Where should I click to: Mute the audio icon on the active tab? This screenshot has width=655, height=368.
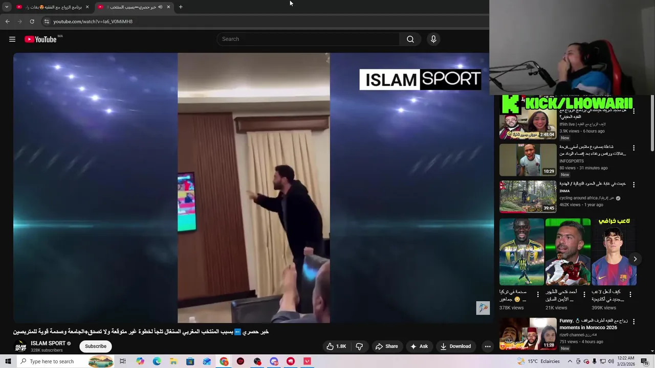[160, 7]
